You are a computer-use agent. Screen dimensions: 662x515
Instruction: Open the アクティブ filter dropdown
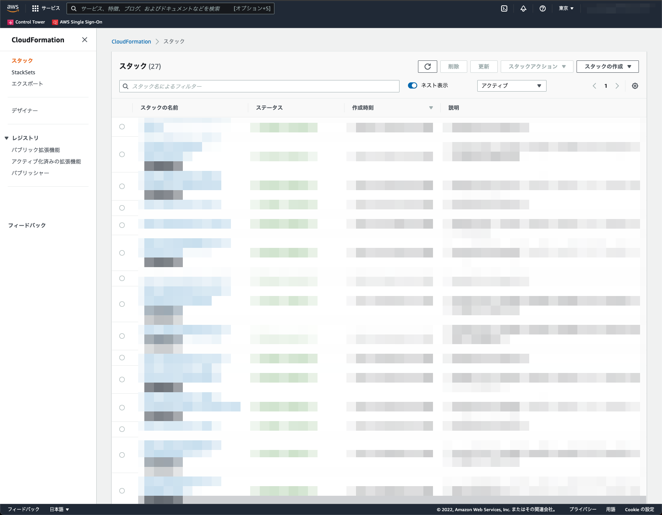pyautogui.click(x=512, y=85)
